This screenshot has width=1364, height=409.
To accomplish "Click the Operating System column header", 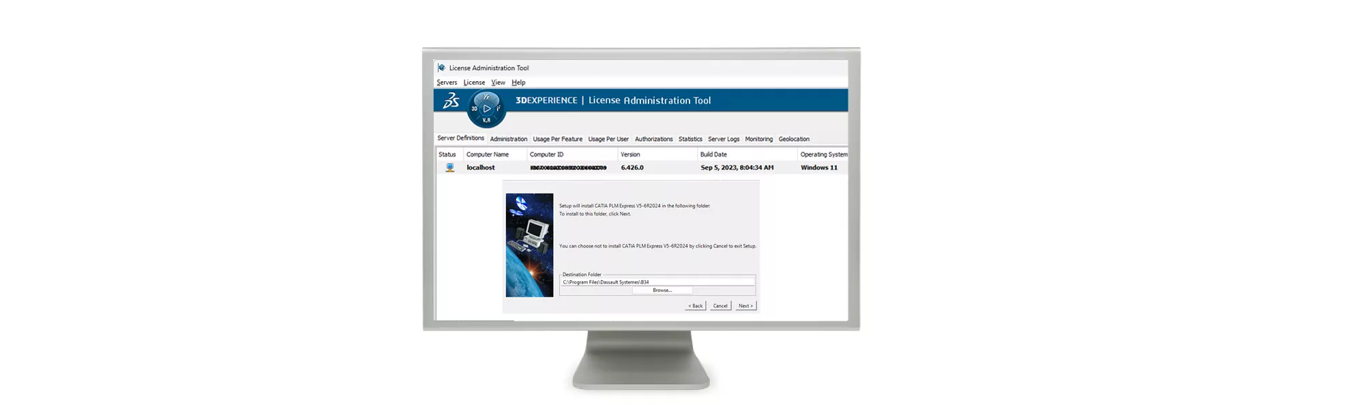I will point(823,155).
